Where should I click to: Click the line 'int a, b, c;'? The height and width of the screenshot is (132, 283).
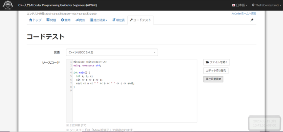click(x=85, y=76)
